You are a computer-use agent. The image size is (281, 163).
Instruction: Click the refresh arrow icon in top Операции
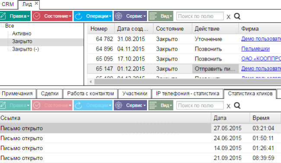(x=78, y=16)
